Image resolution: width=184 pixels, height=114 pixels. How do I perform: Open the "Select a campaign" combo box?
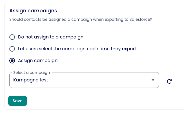click(84, 80)
